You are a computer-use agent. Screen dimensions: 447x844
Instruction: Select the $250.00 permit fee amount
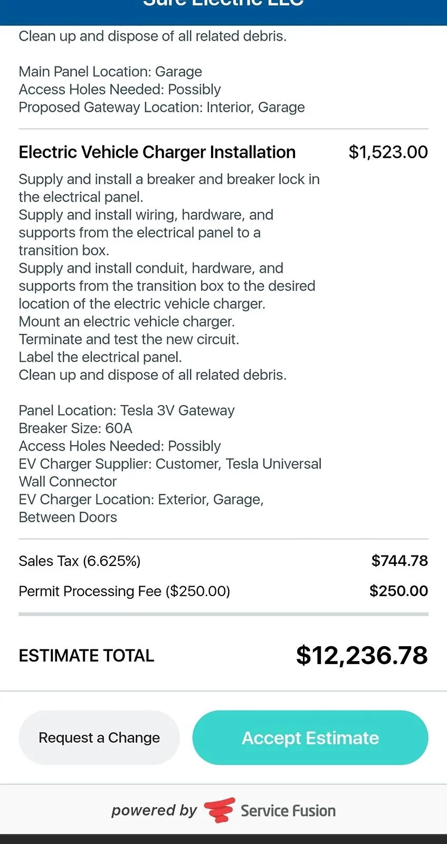[x=398, y=591]
